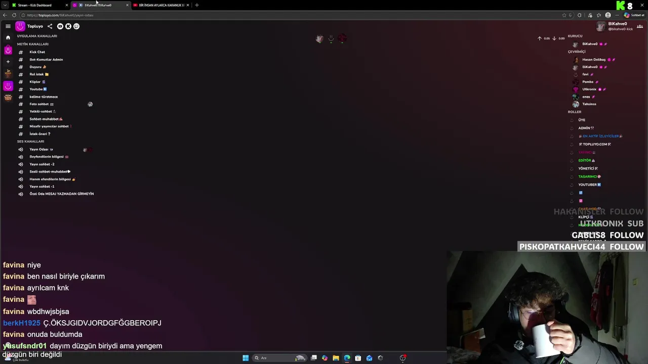Reload the page in browser toolbar
648x364 pixels.
pos(14,15)
